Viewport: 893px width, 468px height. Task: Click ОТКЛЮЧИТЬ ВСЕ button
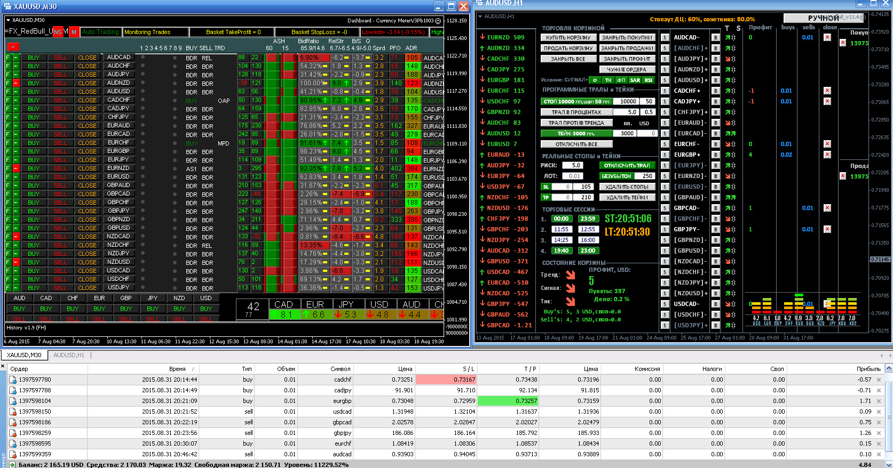pos(576,144)
